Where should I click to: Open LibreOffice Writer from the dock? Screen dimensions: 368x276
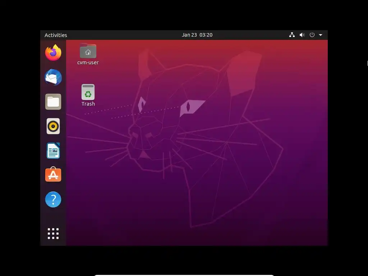click(x=53, y=151)
